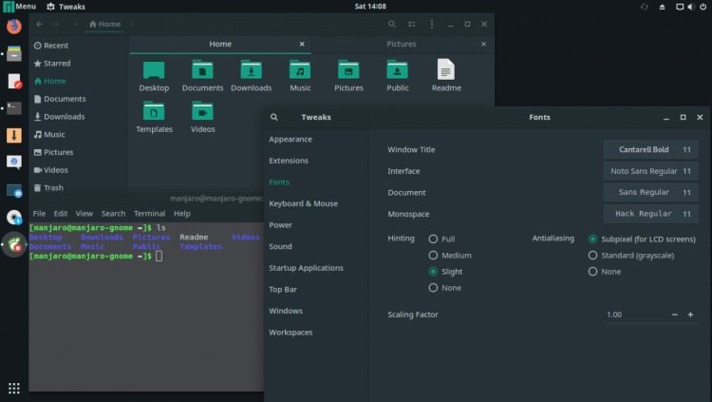The width and height of the screenshot is (712, 402).
Task: Open the Files app in the dock
Action: point(14,53)
